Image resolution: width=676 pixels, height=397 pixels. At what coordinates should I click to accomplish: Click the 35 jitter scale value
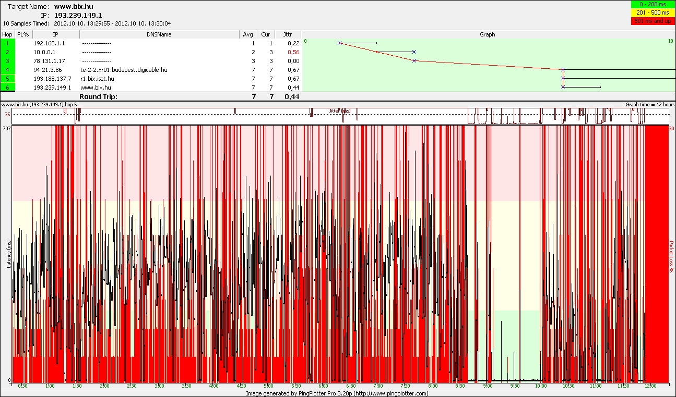(7, 114)
